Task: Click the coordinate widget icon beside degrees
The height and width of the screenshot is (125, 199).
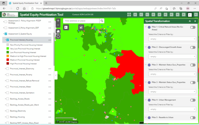Action: pos(57,122)
